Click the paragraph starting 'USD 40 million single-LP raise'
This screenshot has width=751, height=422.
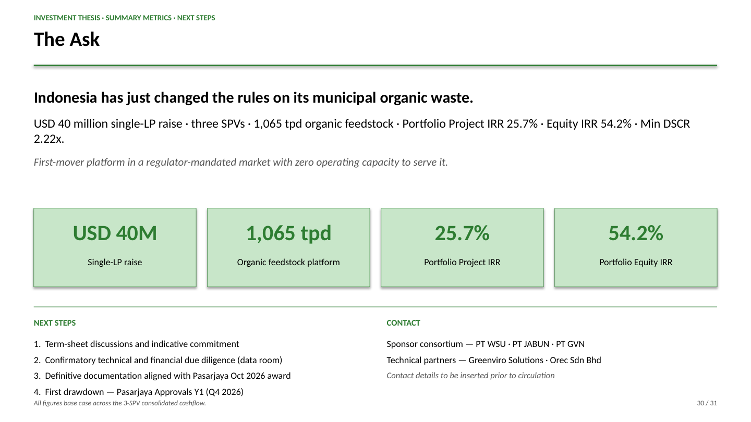pos(362,131)
